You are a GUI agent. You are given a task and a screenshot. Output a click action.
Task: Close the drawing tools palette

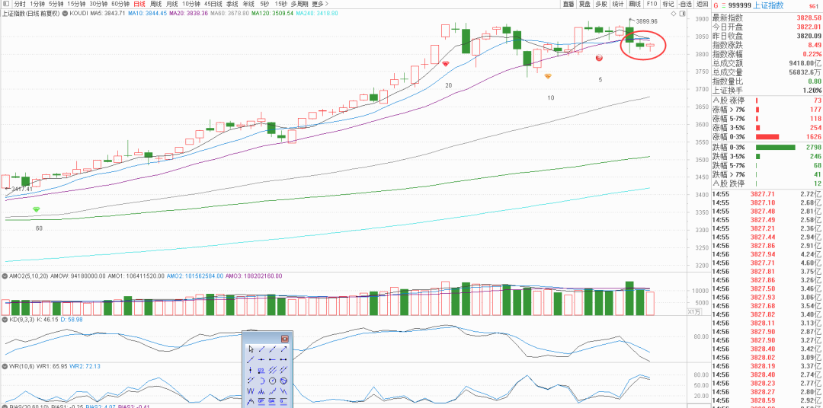point(285,339)
